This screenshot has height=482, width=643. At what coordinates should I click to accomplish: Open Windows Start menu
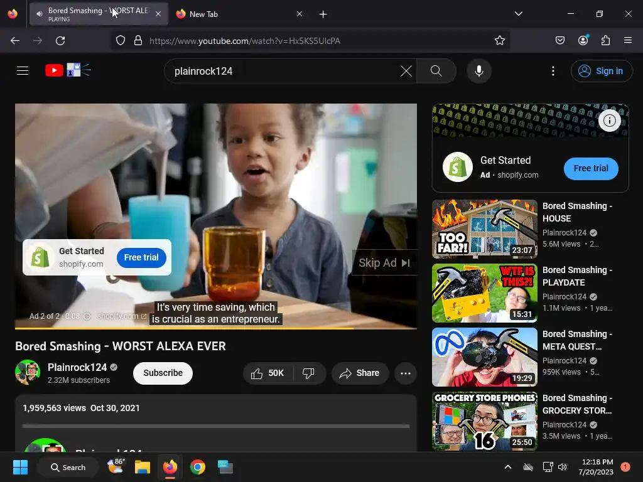click(x=20, y=467)
